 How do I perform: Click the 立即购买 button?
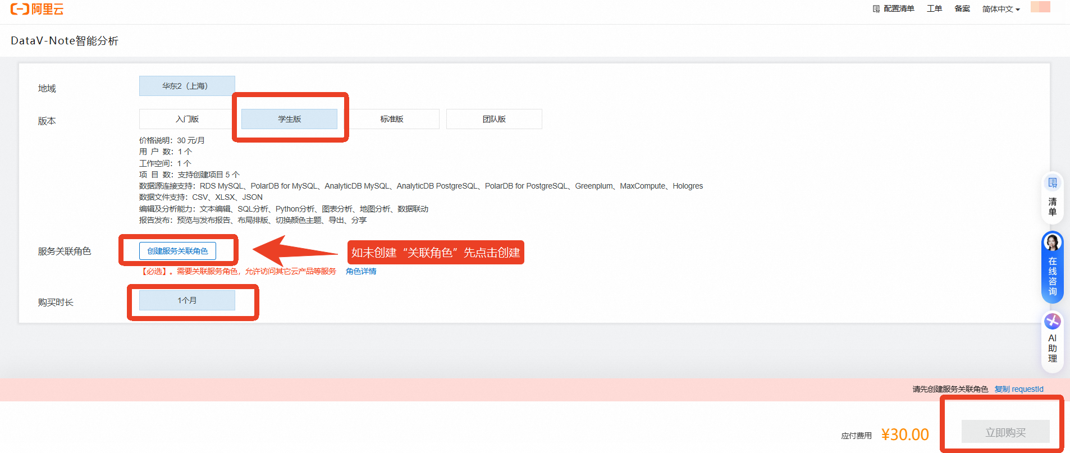pyautogui.click(x=1005, y=432)
